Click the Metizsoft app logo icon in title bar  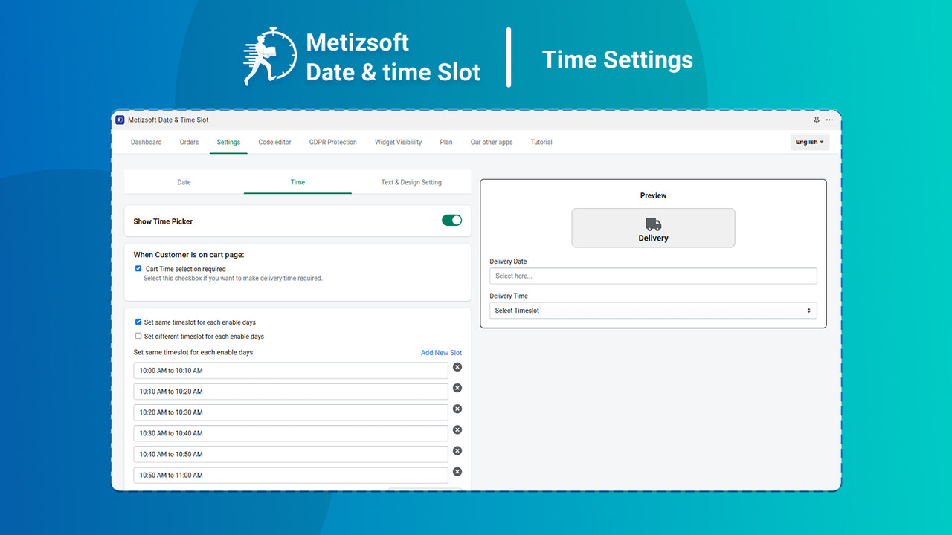pos(120,120)
